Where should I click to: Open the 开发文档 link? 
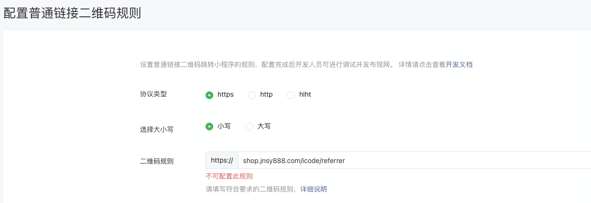pyautogui.click(x=459, y=64)
